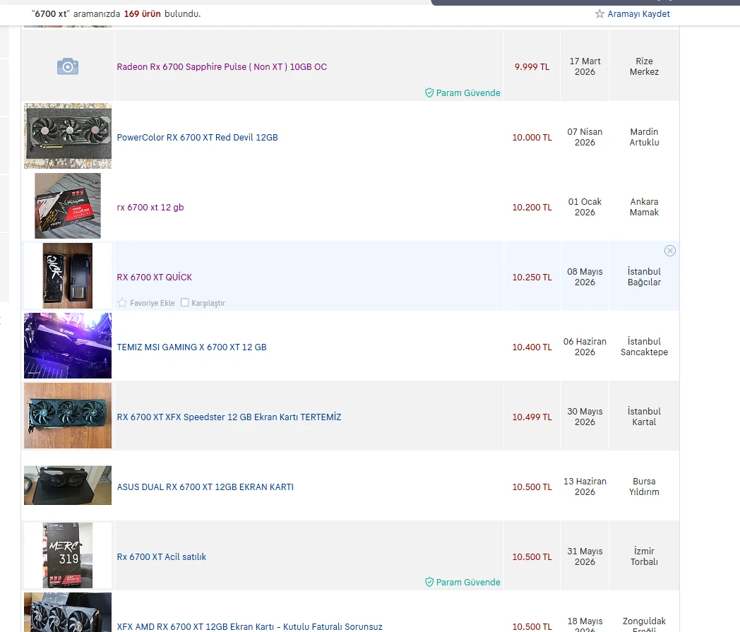
Task: Click price 10.499 TL
Action: [532, 417]
